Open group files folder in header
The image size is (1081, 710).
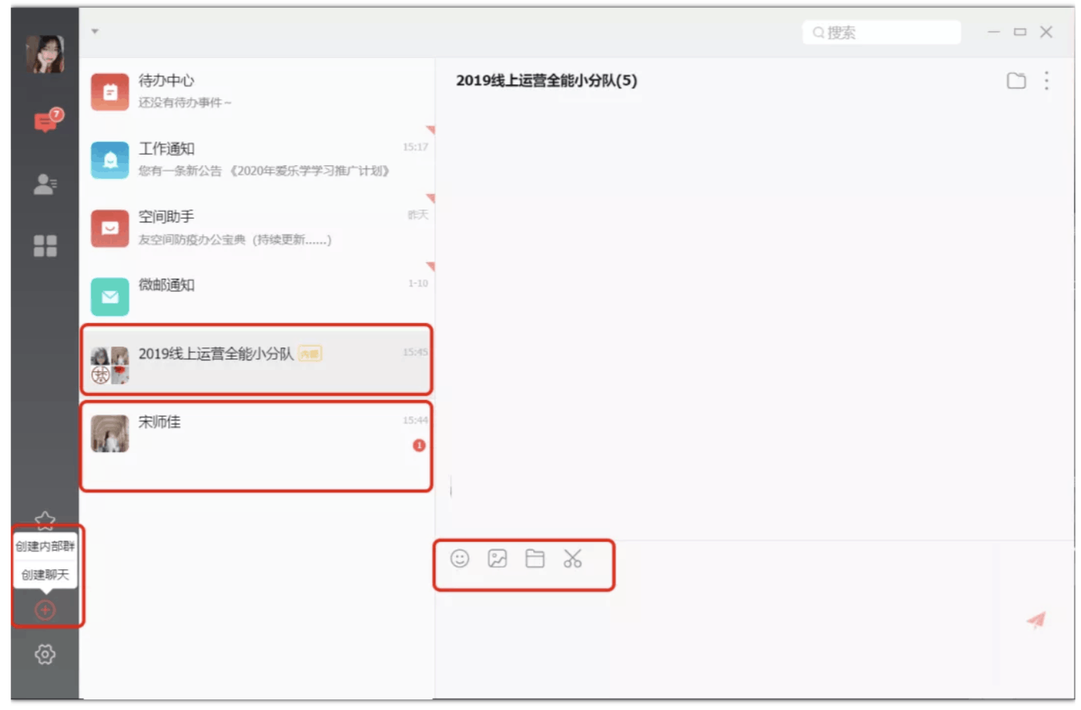1016,81
